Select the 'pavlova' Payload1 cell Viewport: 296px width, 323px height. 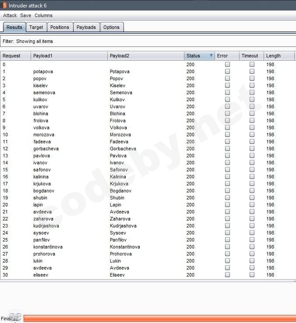point(42,156)
